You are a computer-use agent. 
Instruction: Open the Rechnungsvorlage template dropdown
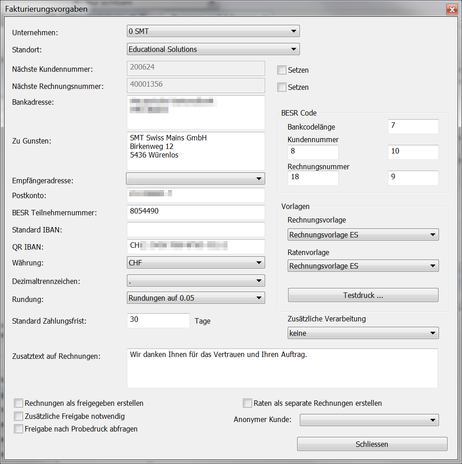pyautogui.click(x=363, y=235)
